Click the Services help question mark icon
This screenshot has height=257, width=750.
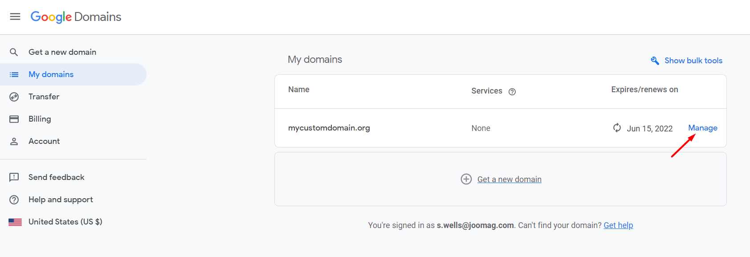512,92
